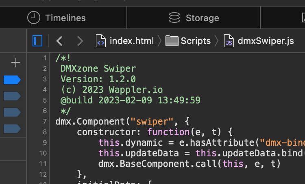Click the chevron separator after index.html
The width and height of the screenshot is (305, 184).
(x=159, y=41)
